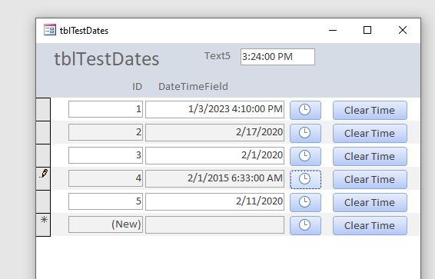Click the clock icon button for record 3
Viewport: 435px width, 279px height.
pos(305,156)
